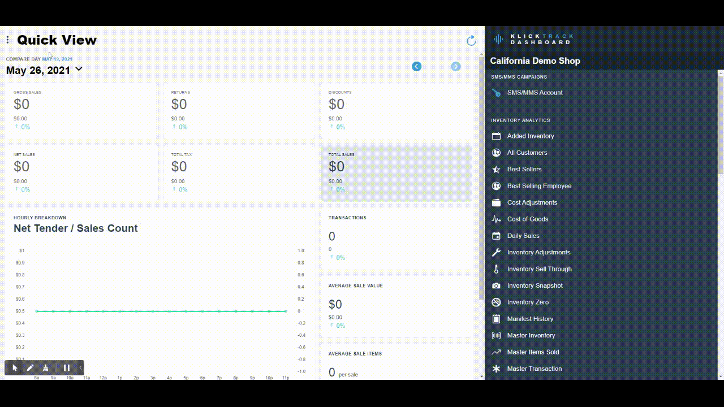Click the KlickTrack Dashboard logo
Image resolution: width=724 pixels, height=407 pixels.
click(533, 39)
